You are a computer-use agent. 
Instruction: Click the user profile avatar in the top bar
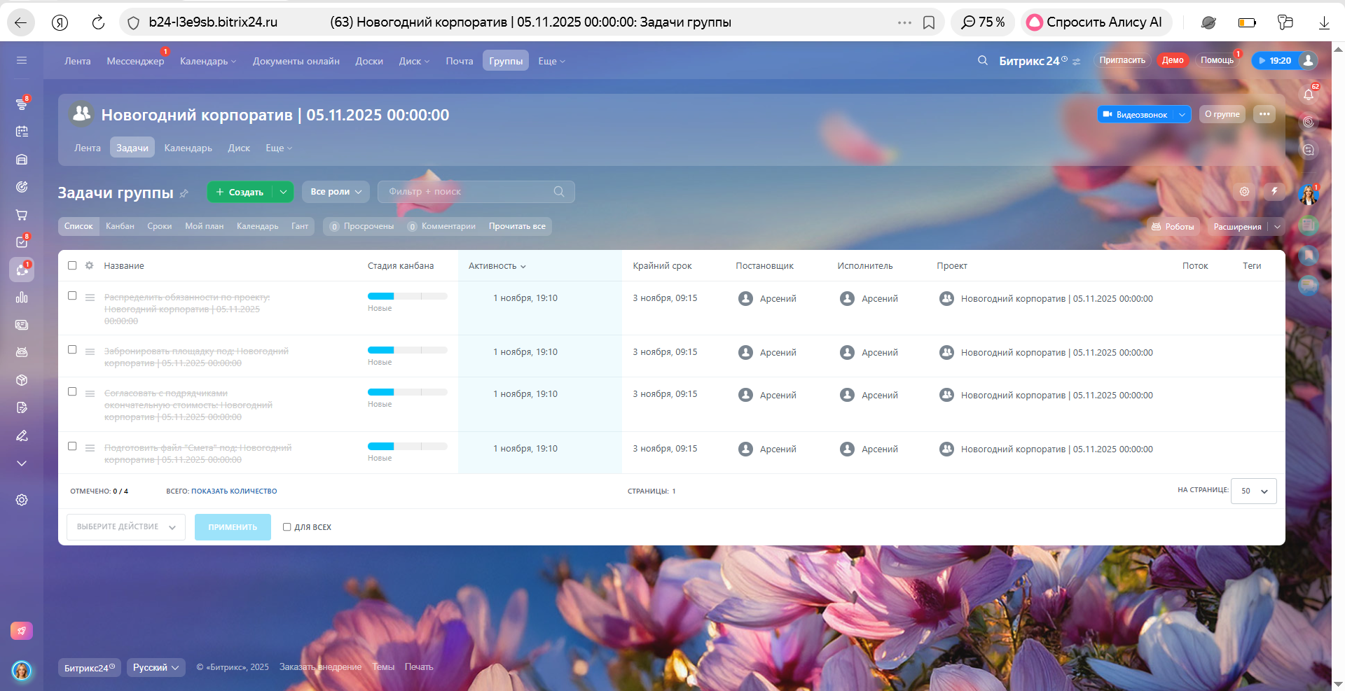click(1308, 60)
